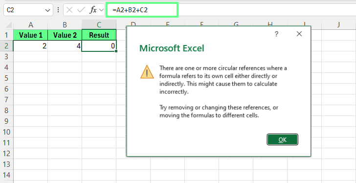Click OK in the circular reference dialog
This screenshot has width=356, height=183.
(x=282, y=139)
